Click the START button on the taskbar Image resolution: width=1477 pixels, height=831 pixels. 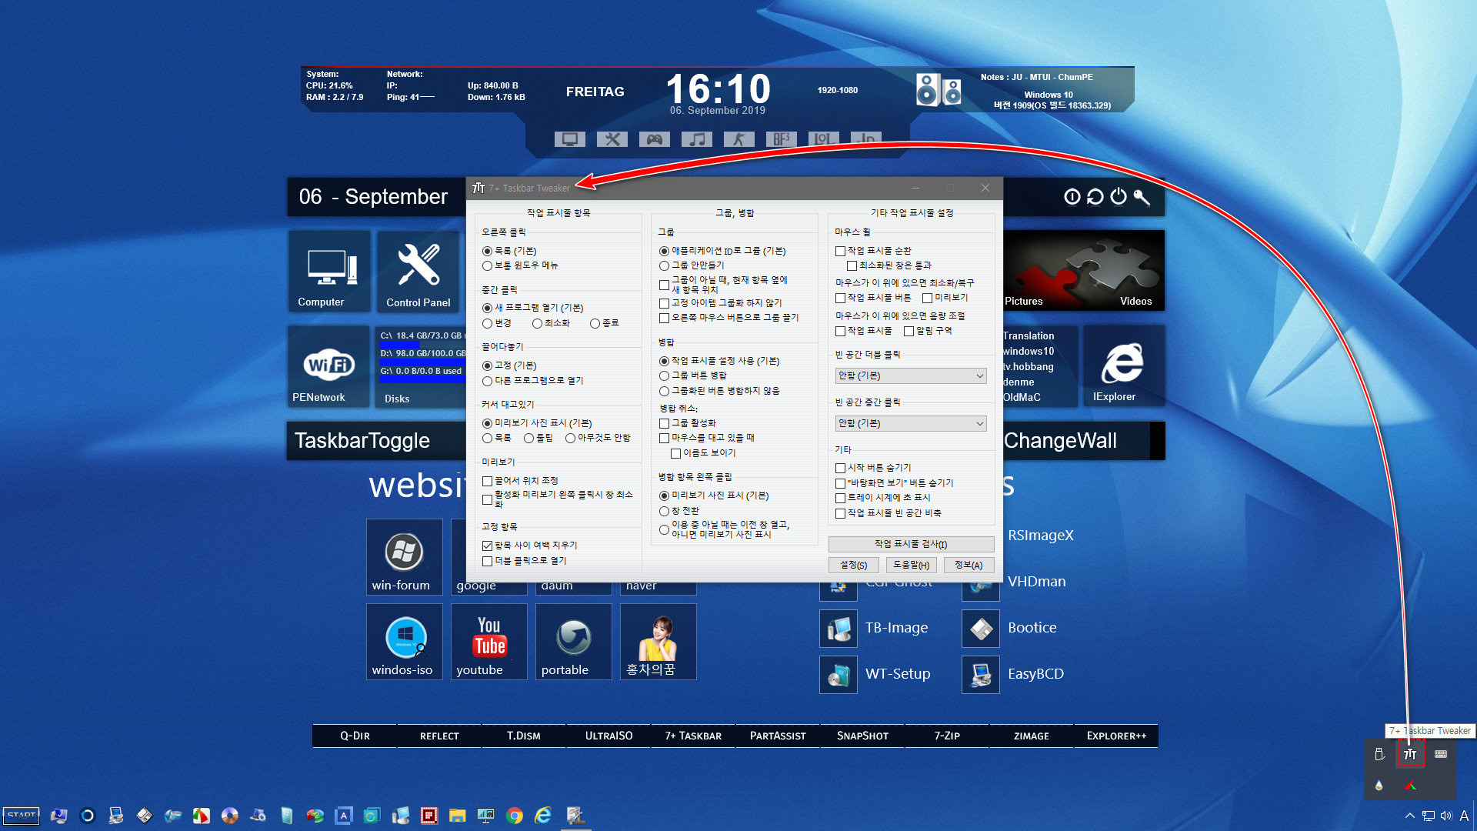pos(22,816)
